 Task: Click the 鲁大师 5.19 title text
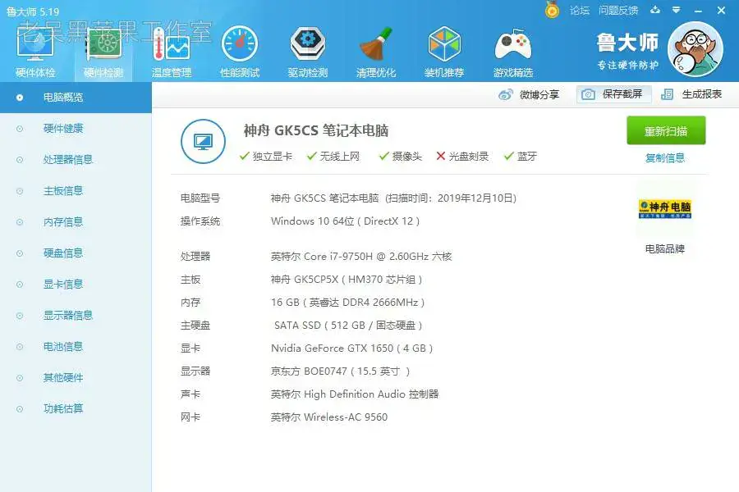point(33,11)
